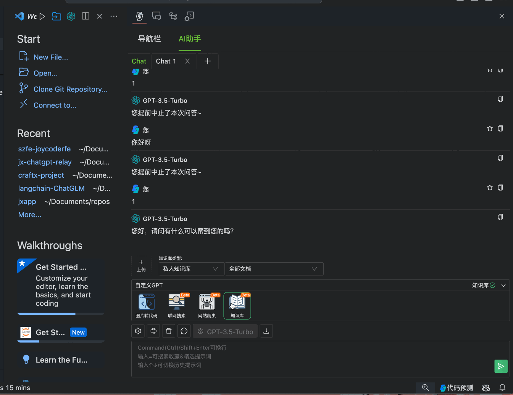
Task: Export chat with the download icon
Action: click(266, 331)
